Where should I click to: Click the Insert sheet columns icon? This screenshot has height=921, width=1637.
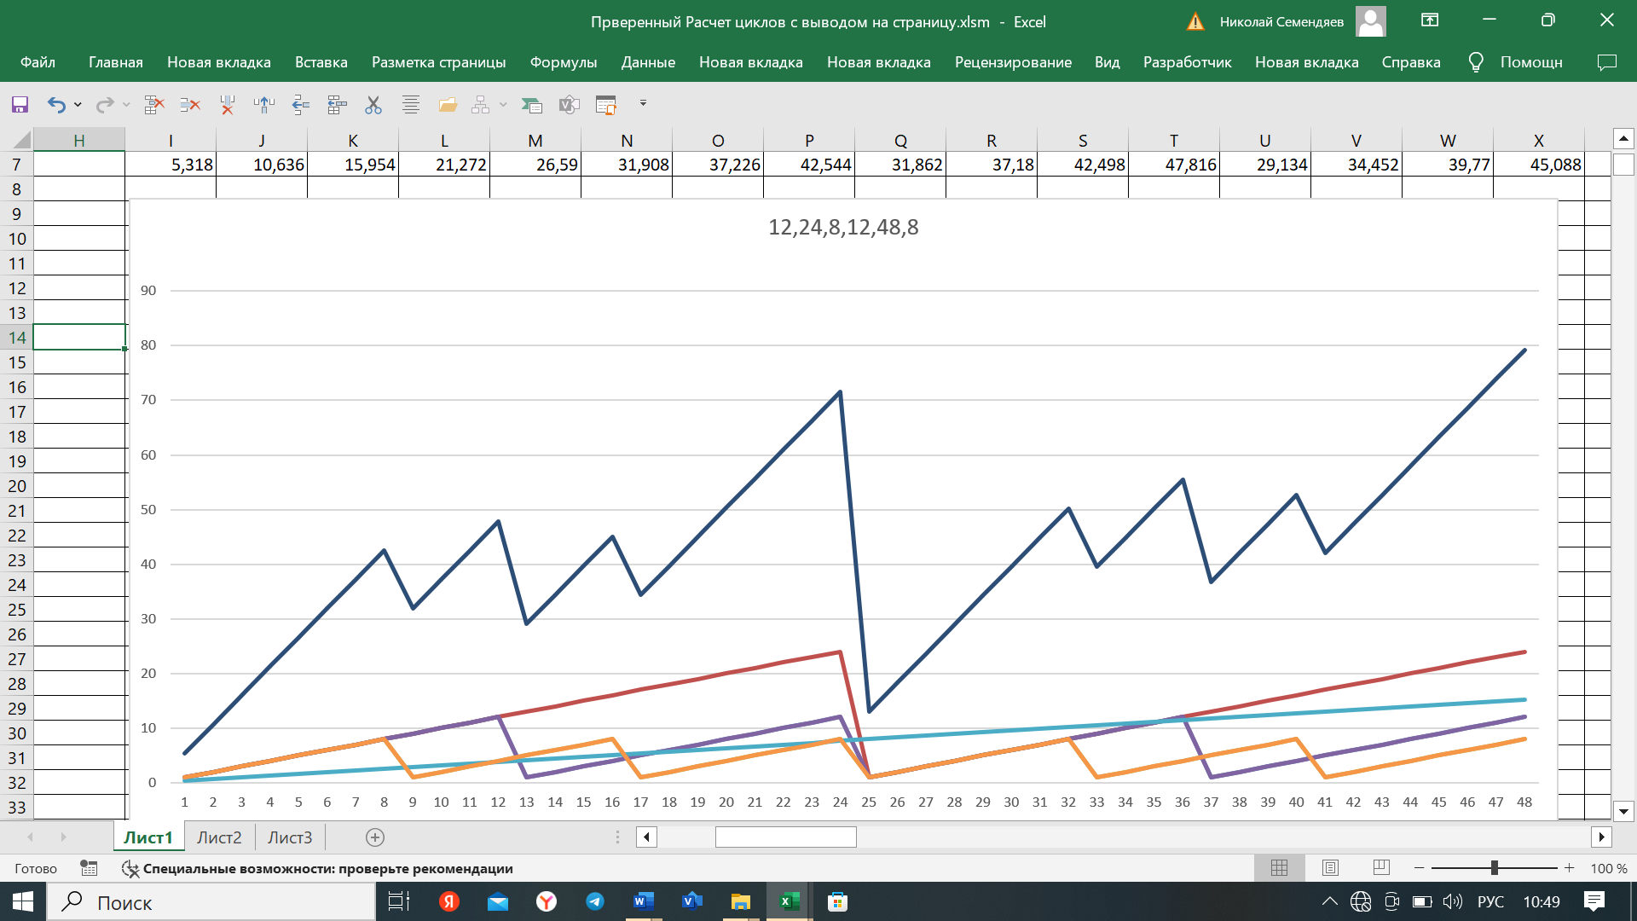[x=263, y=104]
